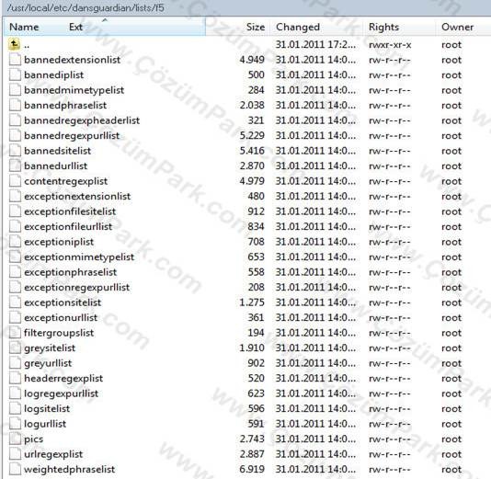Click the greysitelist file icon
Image resolution: width=491 pixels, height=479 pixels.
tap(15, 348)
